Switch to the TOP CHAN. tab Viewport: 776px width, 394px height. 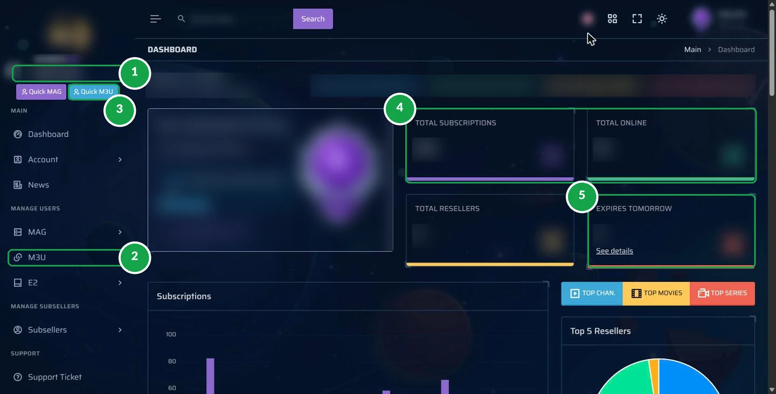tap(592, 294)
